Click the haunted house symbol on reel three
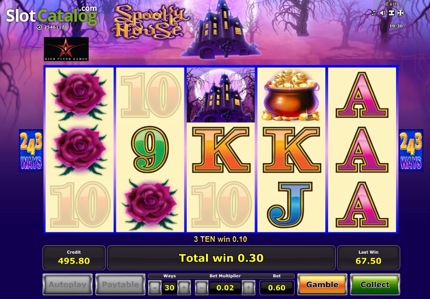 coord(221,95)
